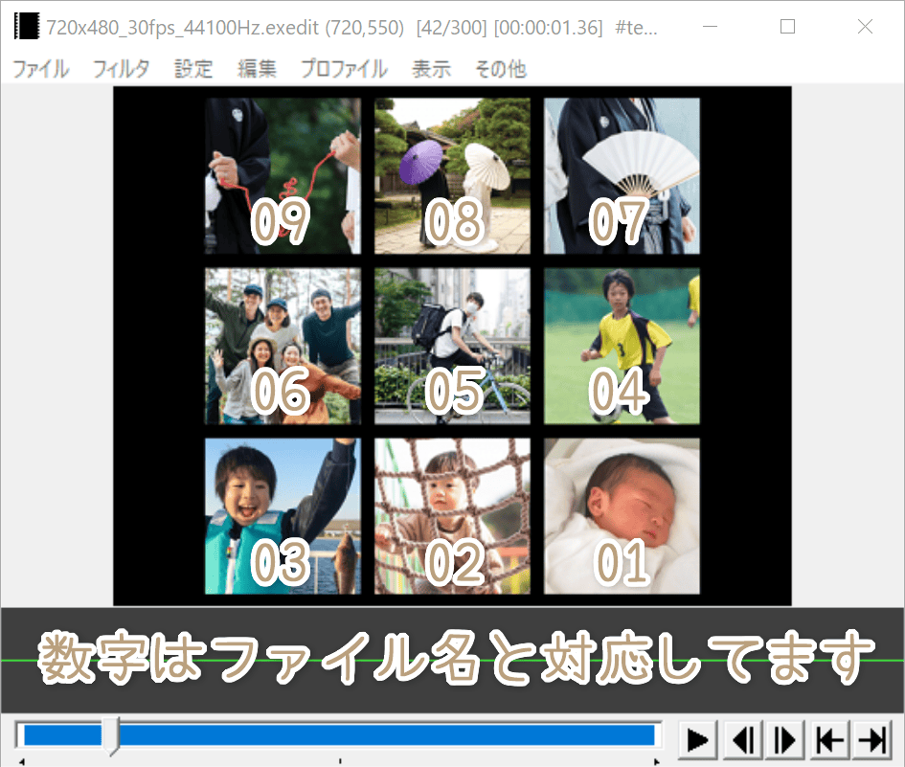Click the playback seek slider handle
The image size is (905, 767).
pos(114,735)
